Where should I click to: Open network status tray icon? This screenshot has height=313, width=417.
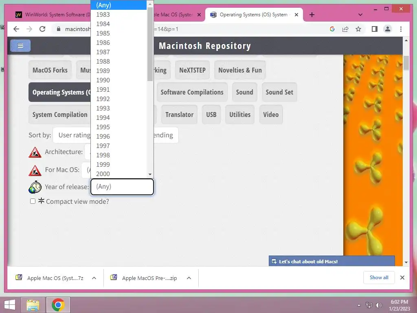pos(369,305)
